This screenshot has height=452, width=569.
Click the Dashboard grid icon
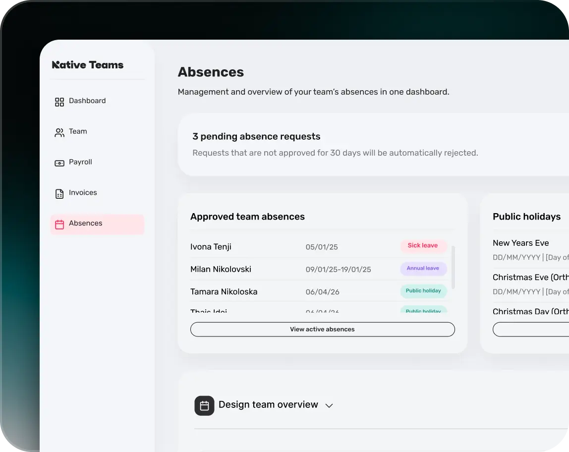(x=59, y=102)
